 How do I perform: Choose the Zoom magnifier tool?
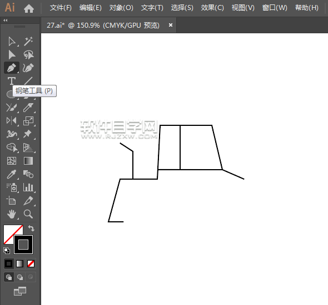[x=28, y=214]
